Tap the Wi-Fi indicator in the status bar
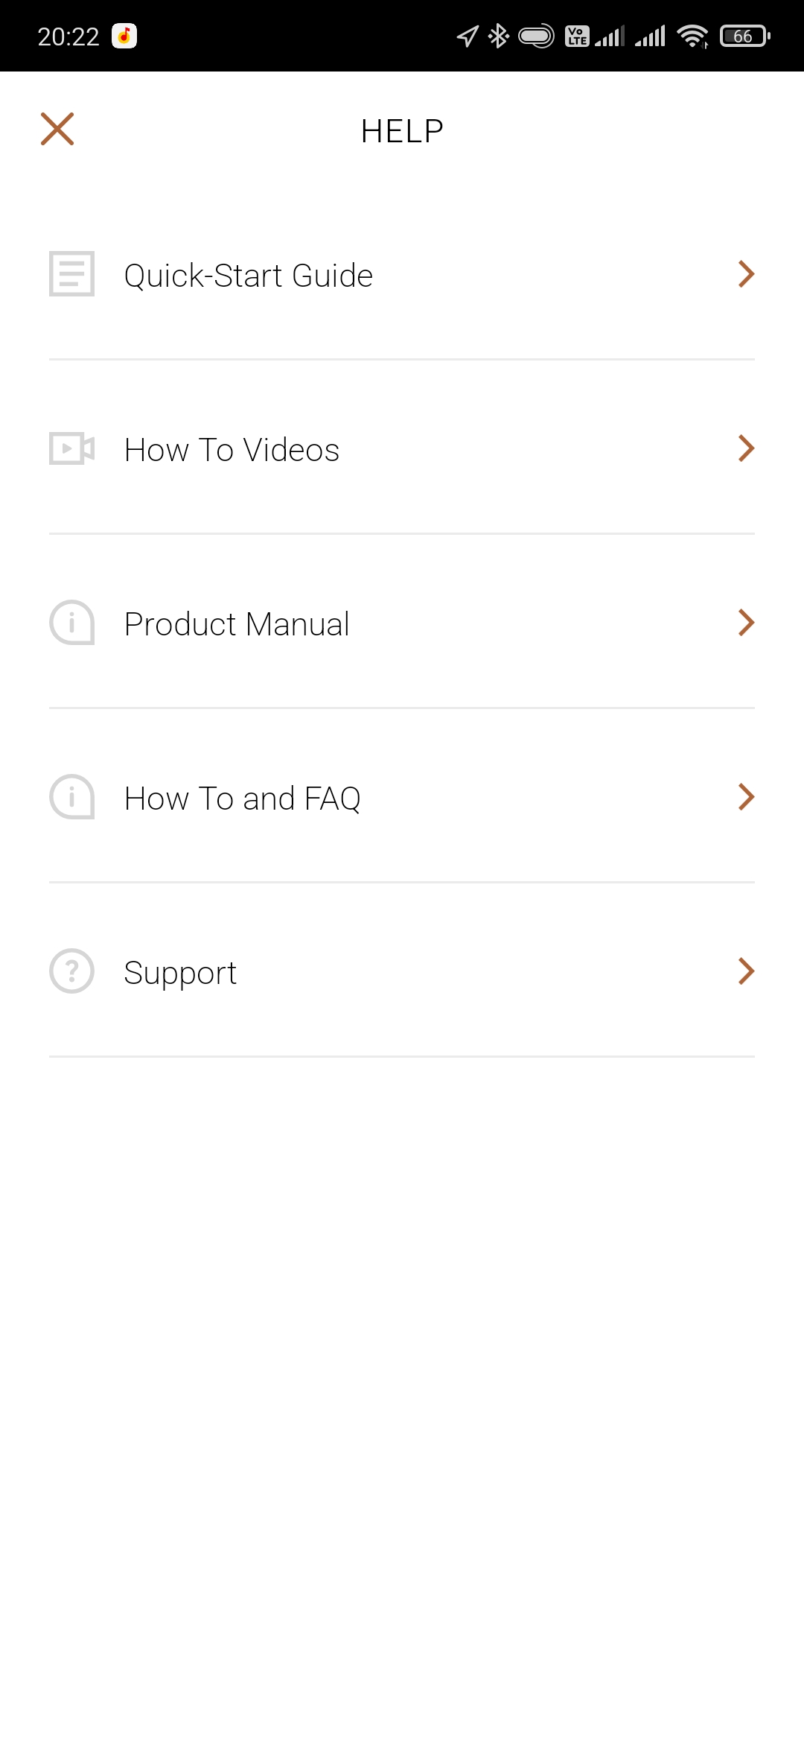Viewport: 804px width, 1743px height. (x=693, y=36)
